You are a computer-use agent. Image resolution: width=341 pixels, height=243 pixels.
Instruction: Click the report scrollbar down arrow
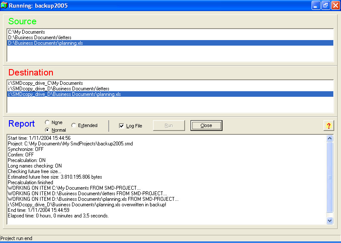click(x=329, y=220)
